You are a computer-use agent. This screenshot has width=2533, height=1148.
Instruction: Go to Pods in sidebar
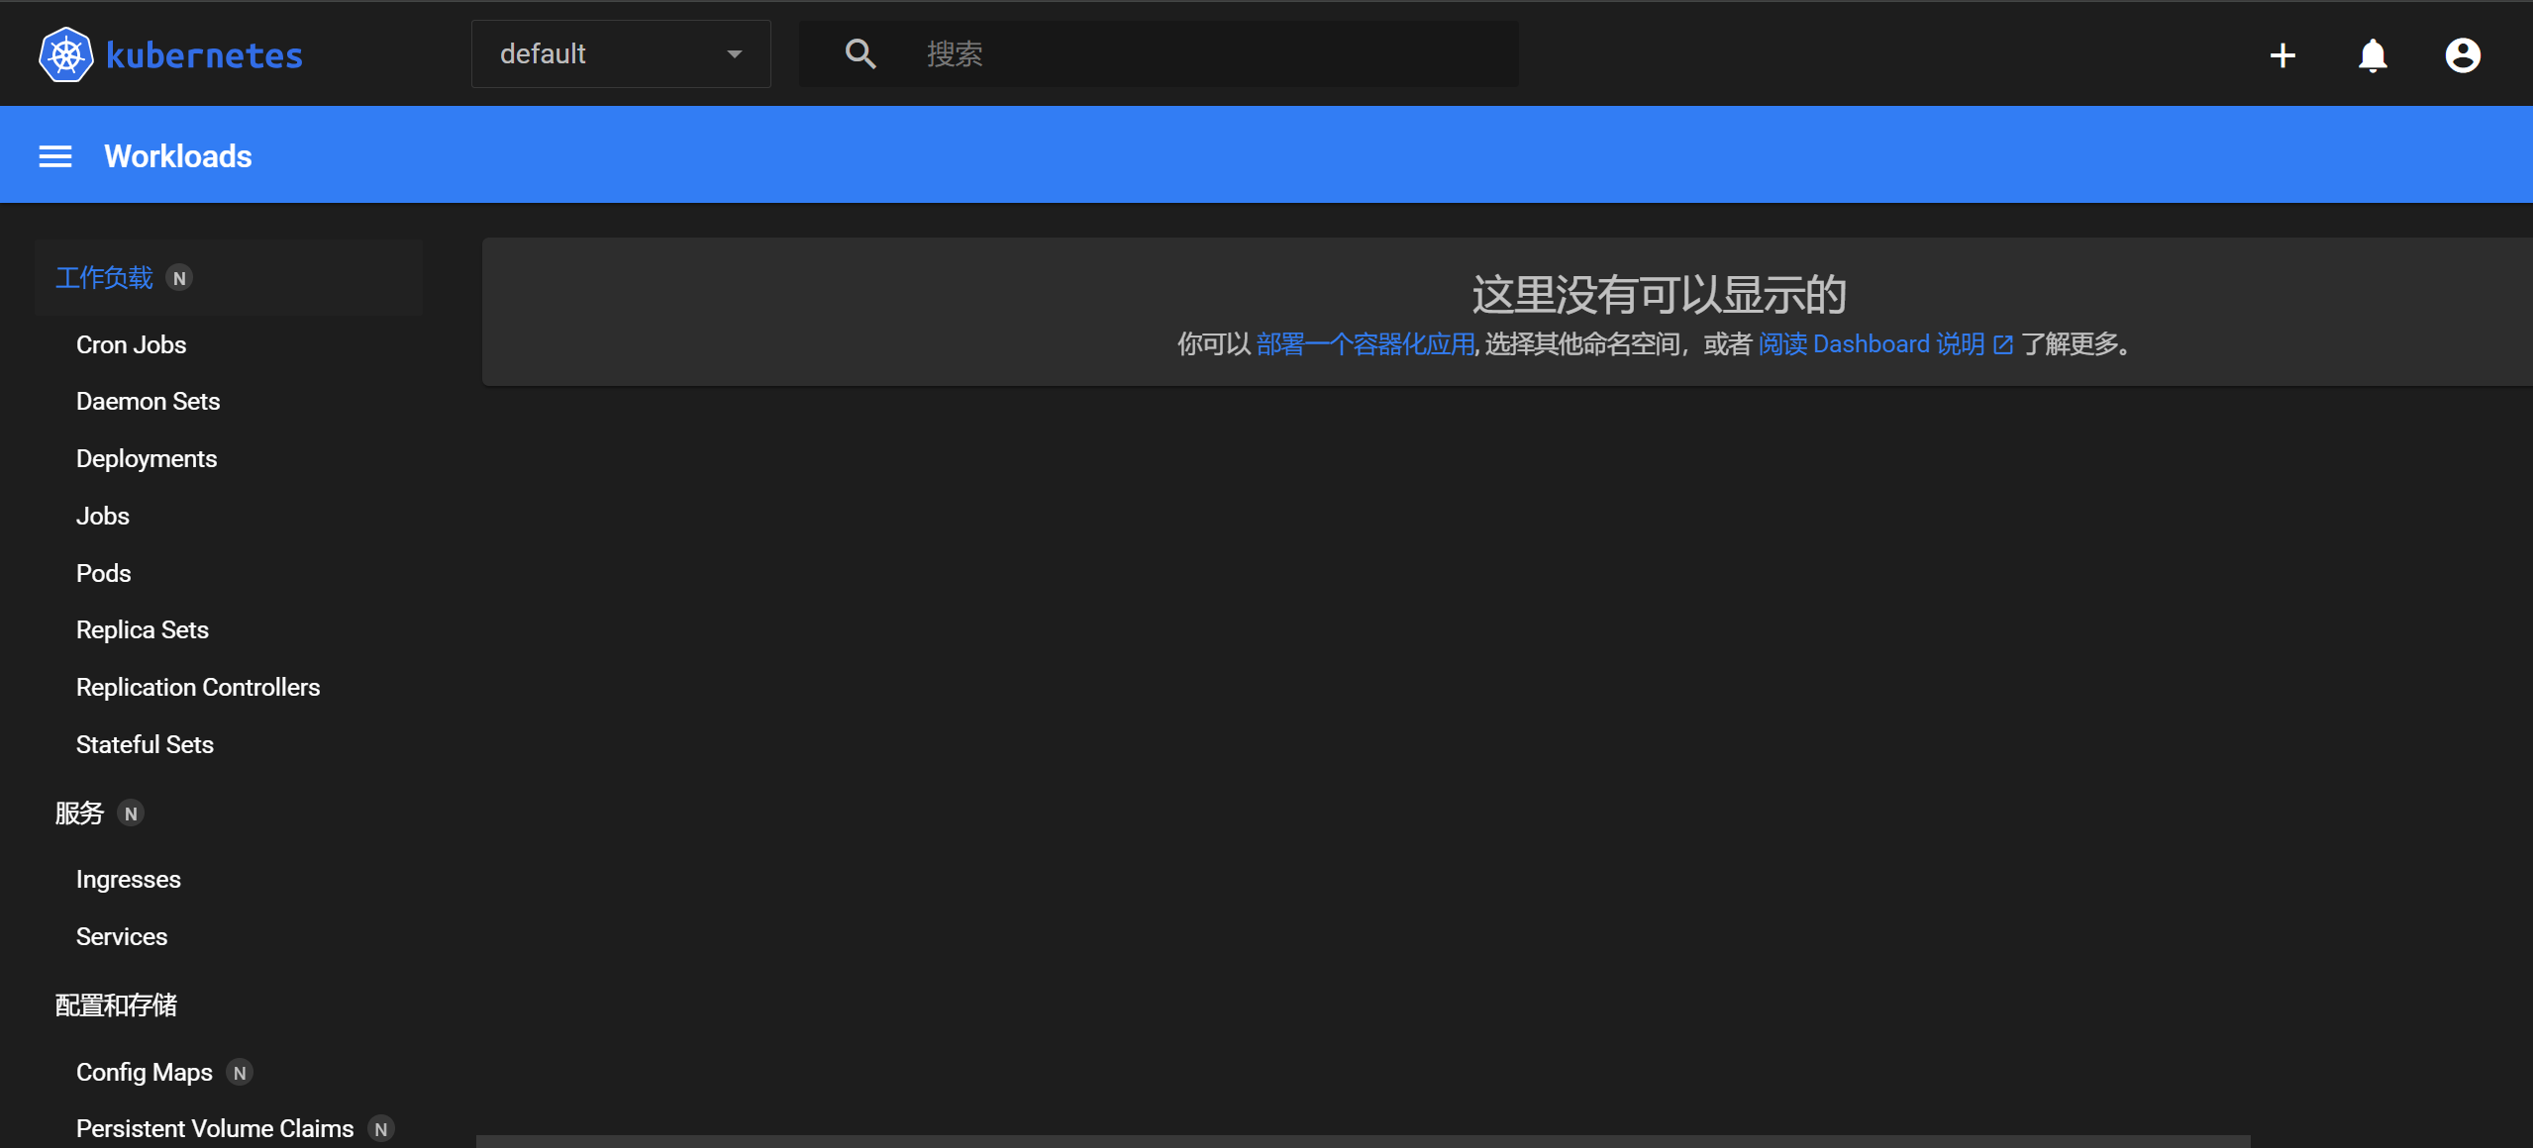[x=103, y=573]
